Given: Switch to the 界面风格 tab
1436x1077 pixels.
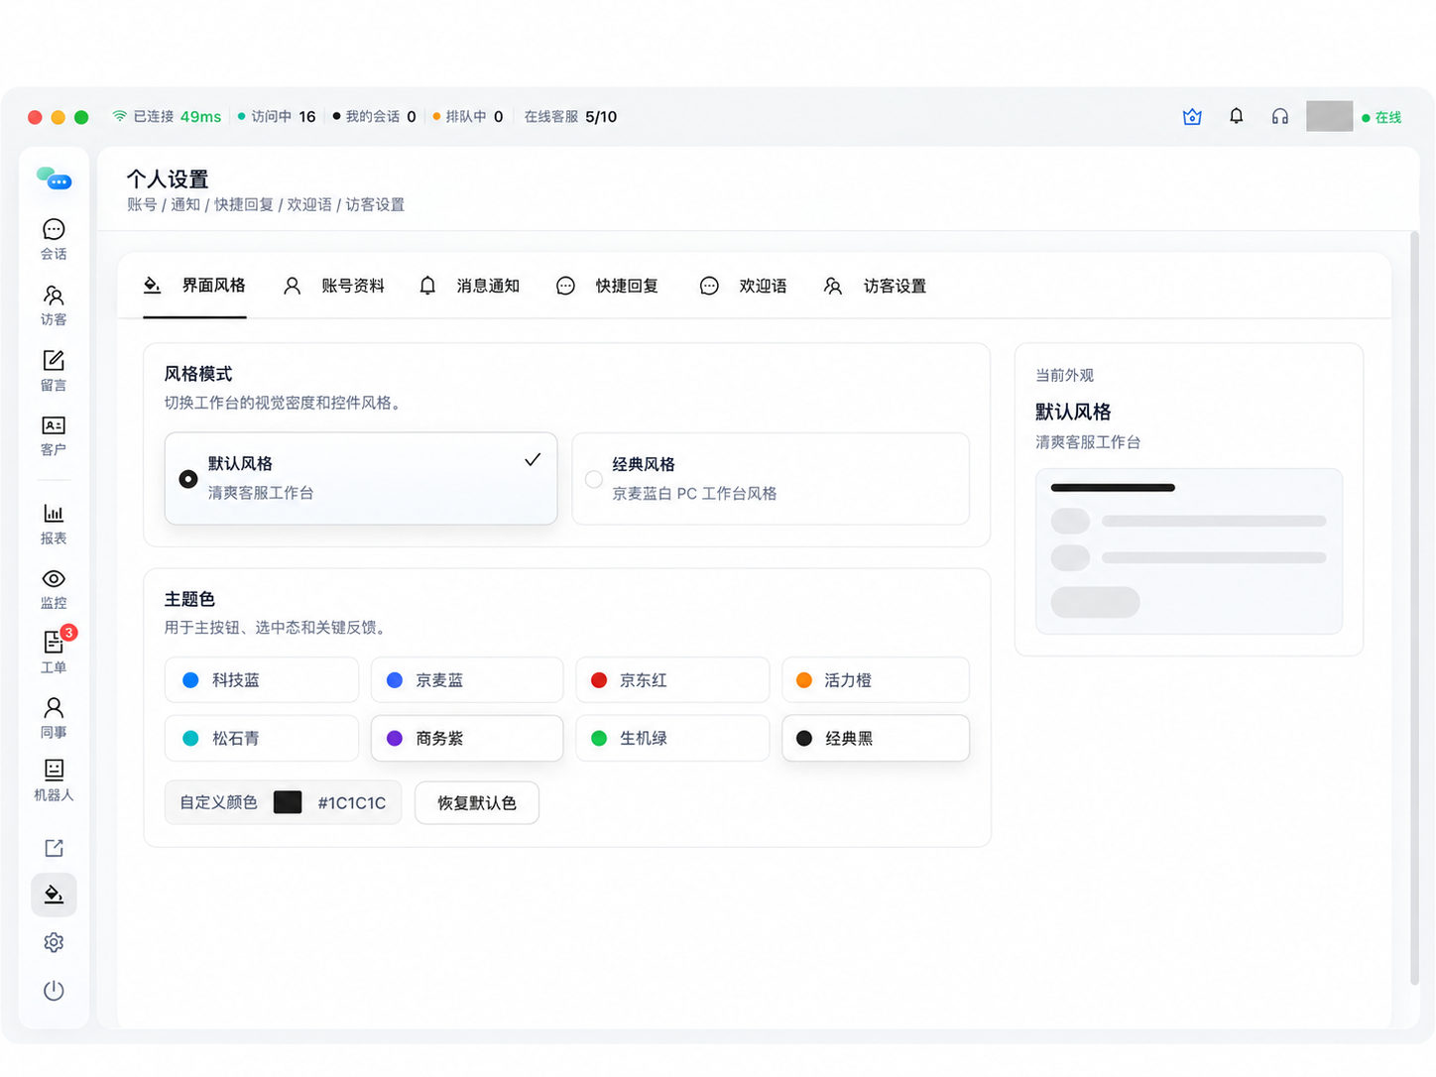Looking at the screenshot, I should (194, 286).
